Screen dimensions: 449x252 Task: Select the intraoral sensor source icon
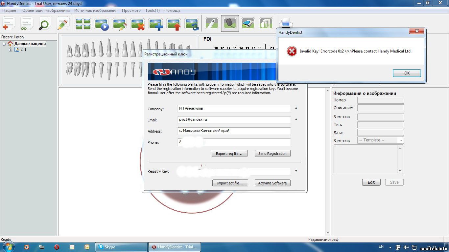[x=230, y=23]
